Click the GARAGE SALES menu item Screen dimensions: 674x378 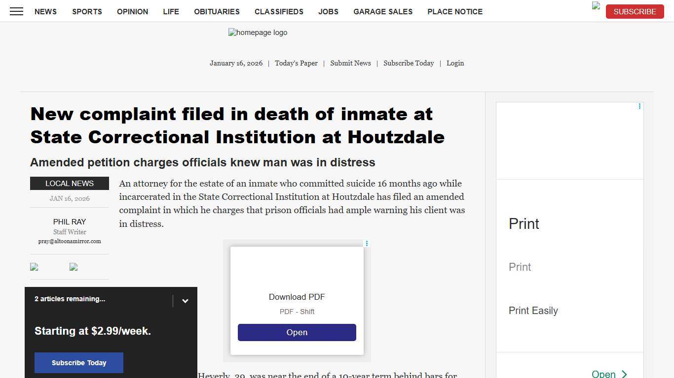click(383, 11)
